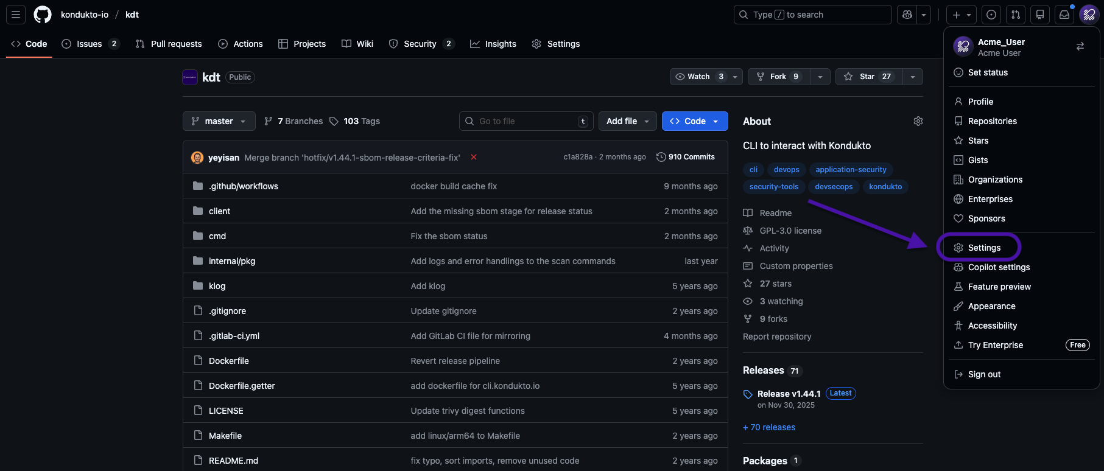Click the Type / to search box
This screenshot has height=471, width=1104.
coord(812,15)
